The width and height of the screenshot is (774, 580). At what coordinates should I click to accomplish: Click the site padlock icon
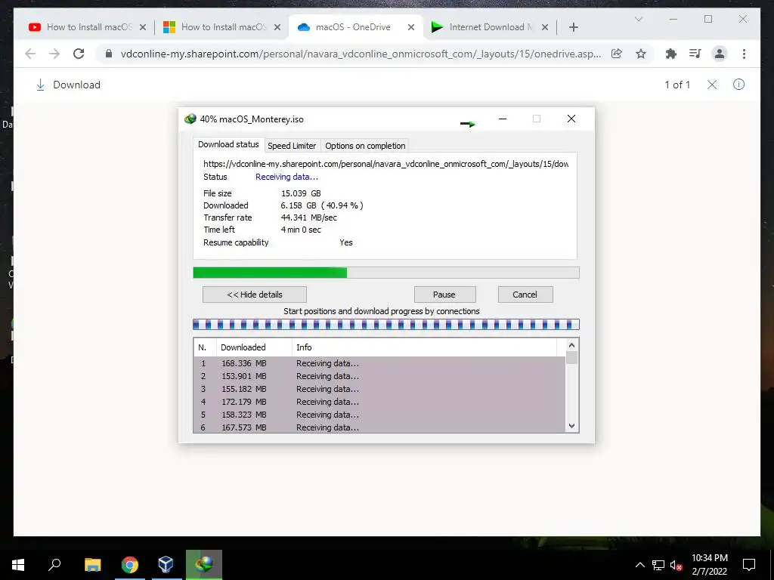(109, 54)
